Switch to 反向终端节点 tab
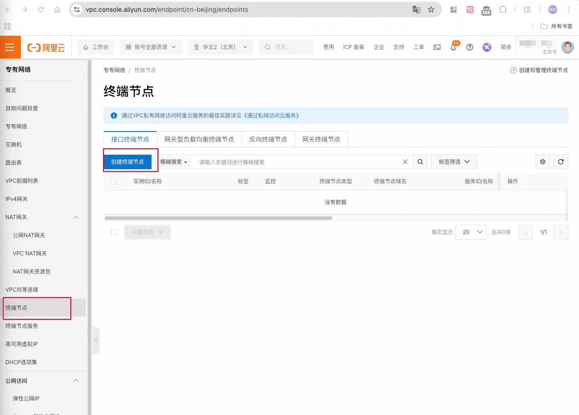The image size is (579, 415). point(268,139)
